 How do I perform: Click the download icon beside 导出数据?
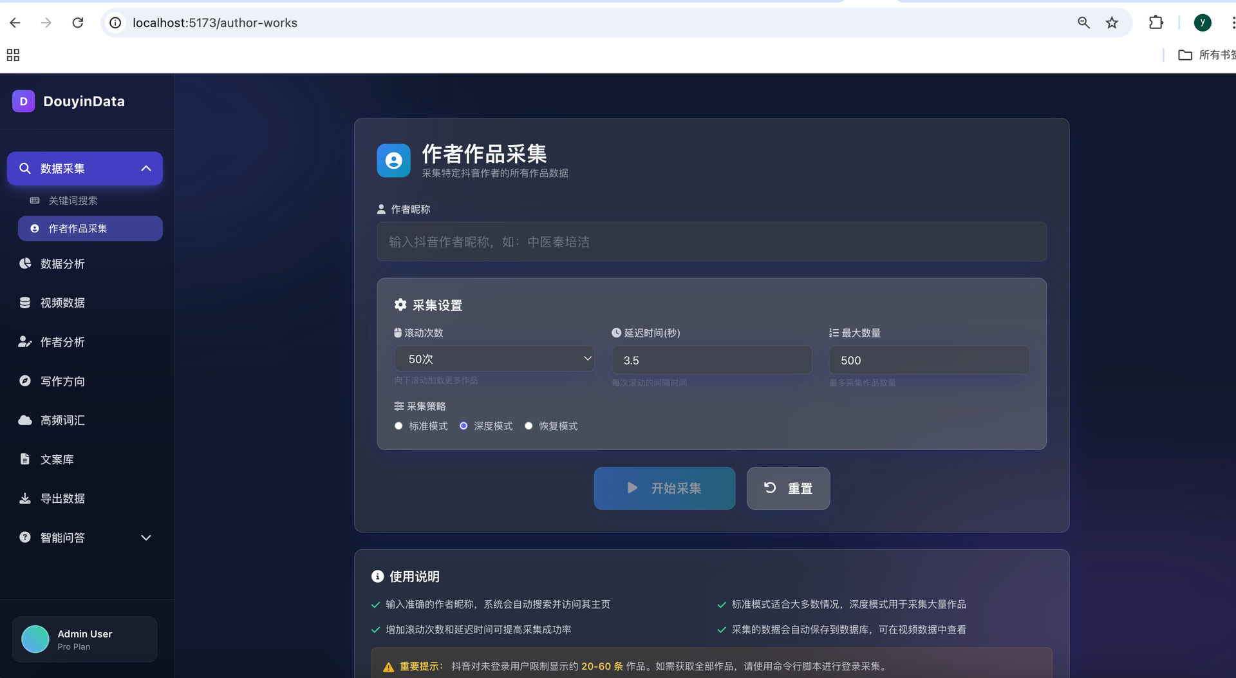[25, 498]
